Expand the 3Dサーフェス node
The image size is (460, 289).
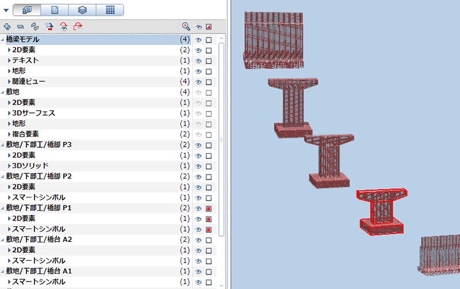[9, 113]
